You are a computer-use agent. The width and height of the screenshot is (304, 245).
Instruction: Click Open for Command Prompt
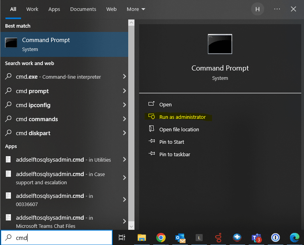point(165,104)
